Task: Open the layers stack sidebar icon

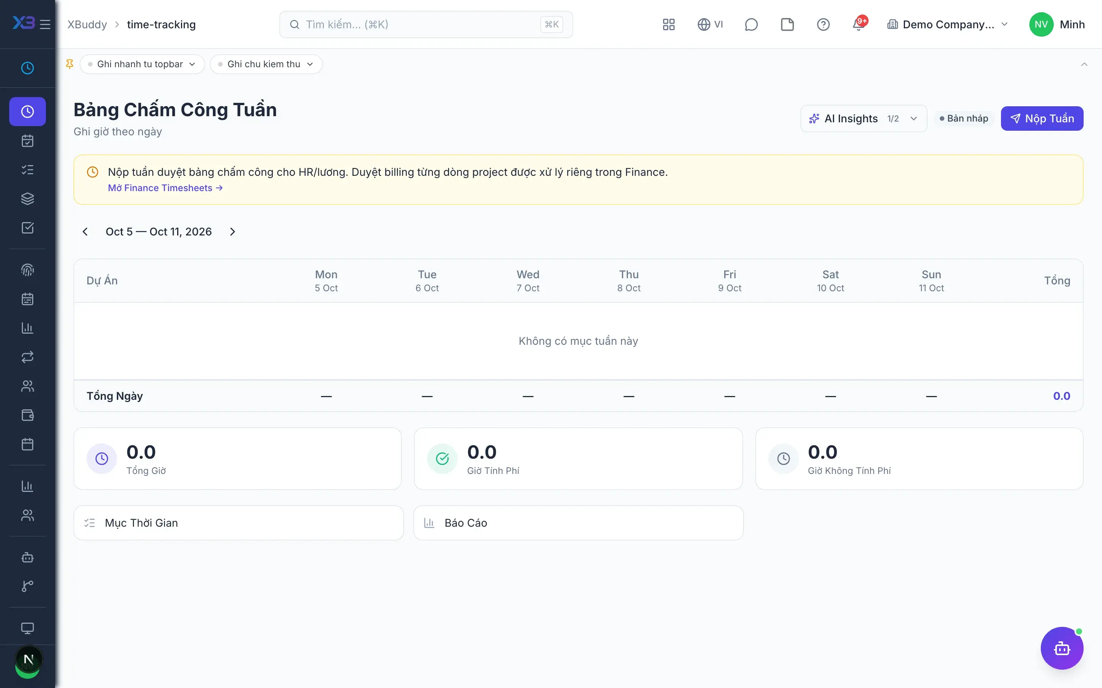Action: (27, 199)
